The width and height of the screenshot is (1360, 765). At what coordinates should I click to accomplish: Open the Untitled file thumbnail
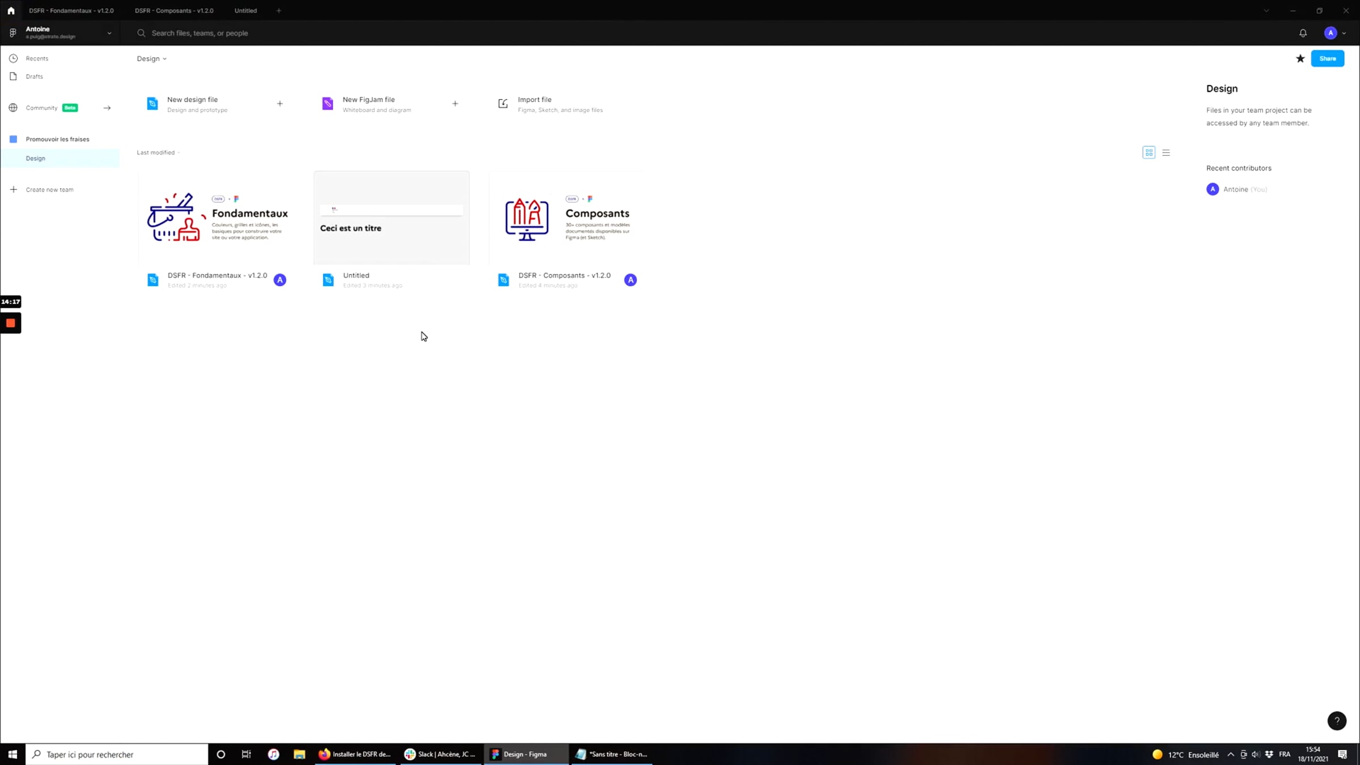[391, 218]
